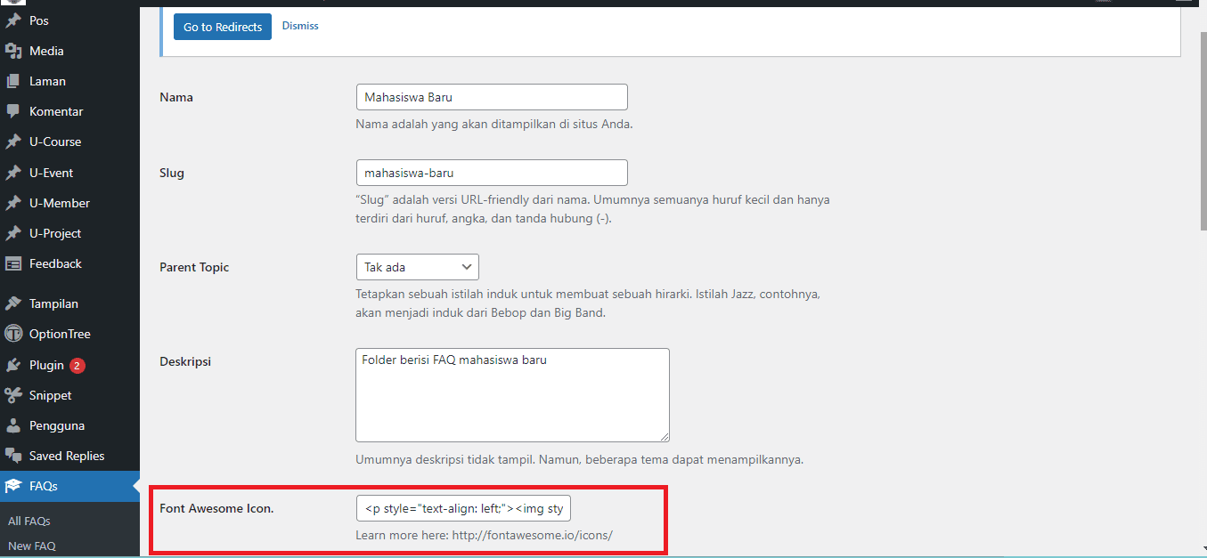Viewport: 1207px width, 558px height.
Task: Click the Snippet scissors icon
Action: pos(13,395)
